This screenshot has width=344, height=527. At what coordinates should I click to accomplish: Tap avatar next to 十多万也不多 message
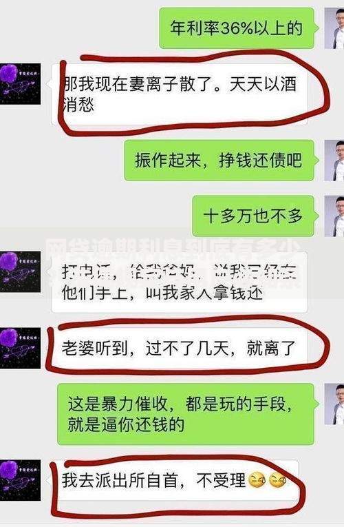[334, 216]
